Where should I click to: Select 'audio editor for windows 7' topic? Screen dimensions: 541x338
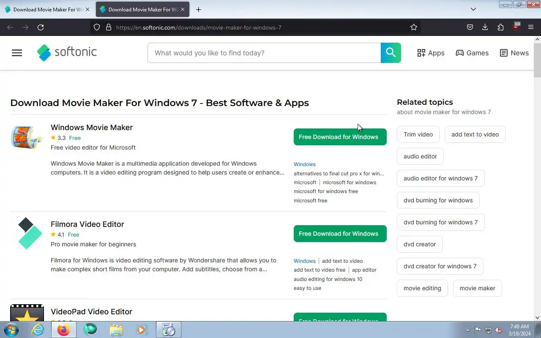(x=440, y=178)
